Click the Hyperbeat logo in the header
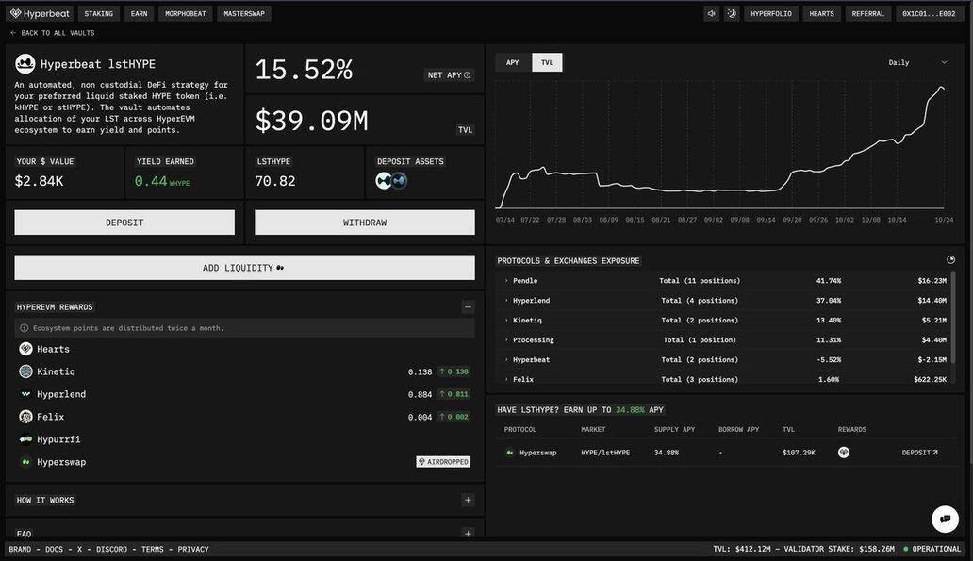Viewport: 973px width, 561px height. [40, 14]
